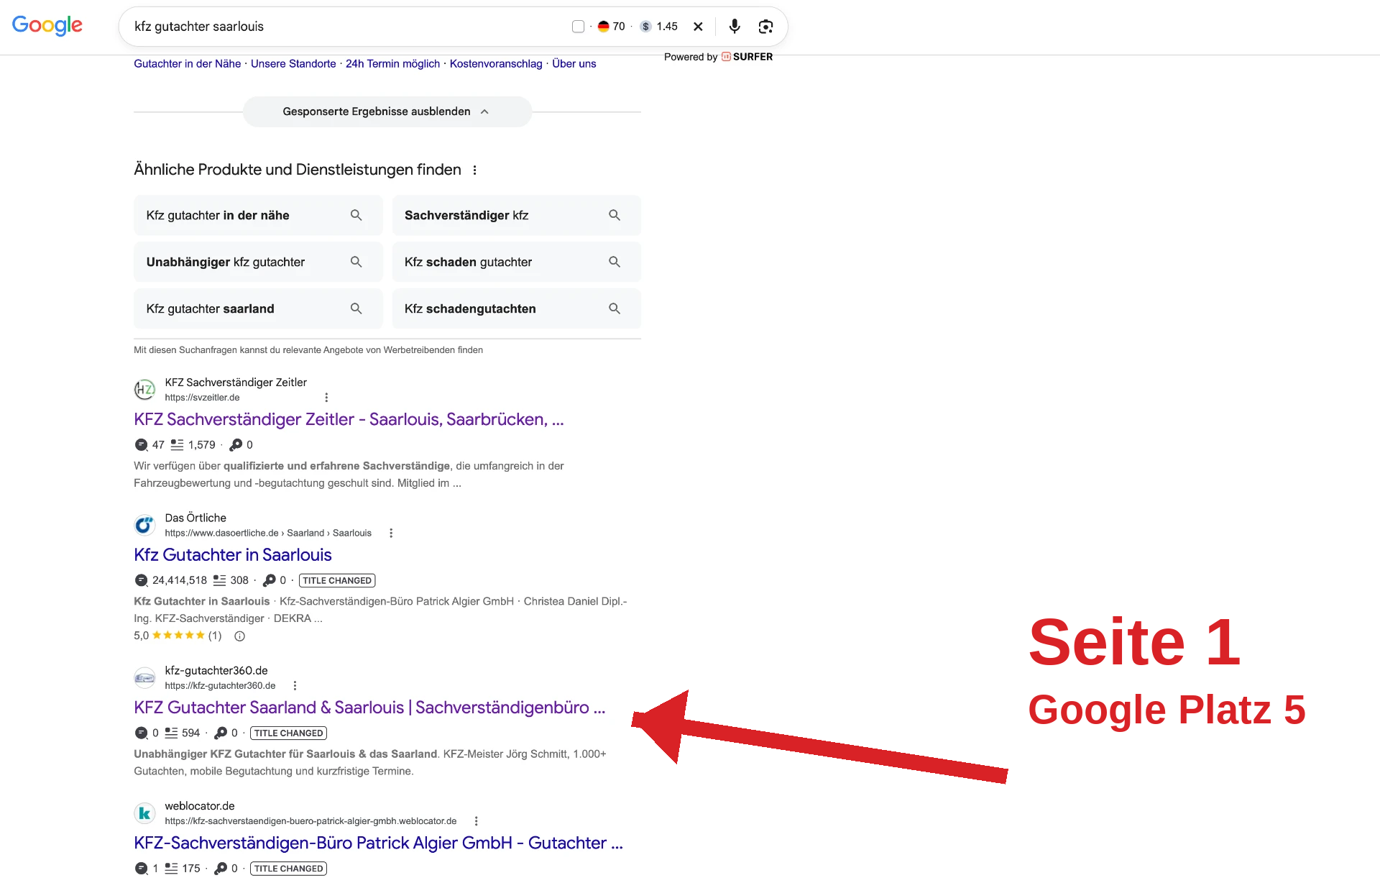This screenshot has height=883, width=1380.
Task: Click the Google logo
Action: pyautogui.click(x=47, y=26)
